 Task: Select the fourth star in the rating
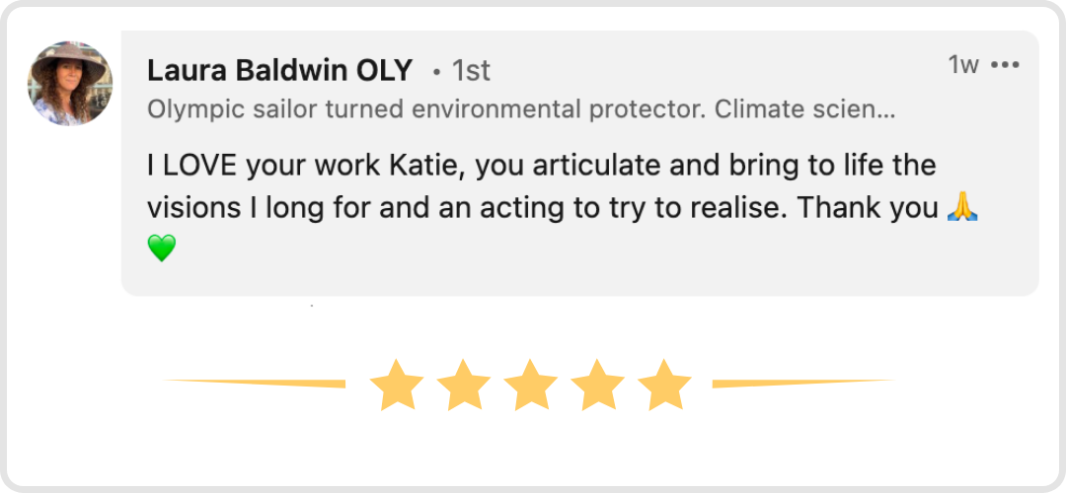pos(597,386)
